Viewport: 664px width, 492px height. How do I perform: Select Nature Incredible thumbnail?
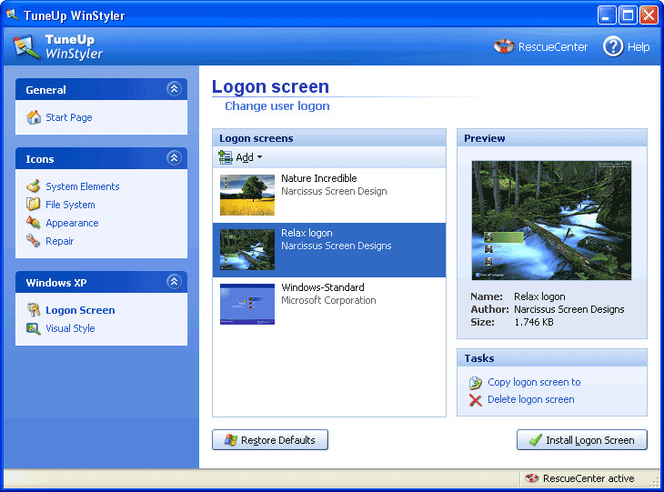[x=247, y=196]
